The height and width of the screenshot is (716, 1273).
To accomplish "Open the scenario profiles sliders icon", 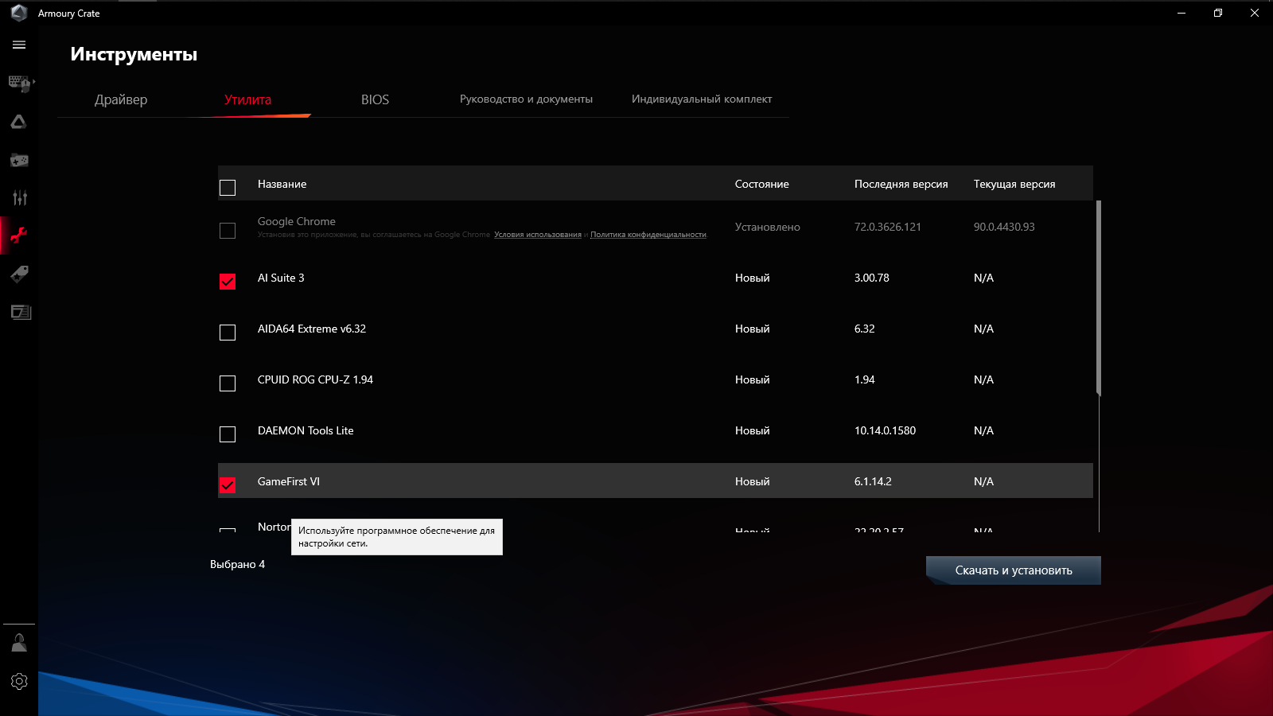I will (x=19, y=197).
